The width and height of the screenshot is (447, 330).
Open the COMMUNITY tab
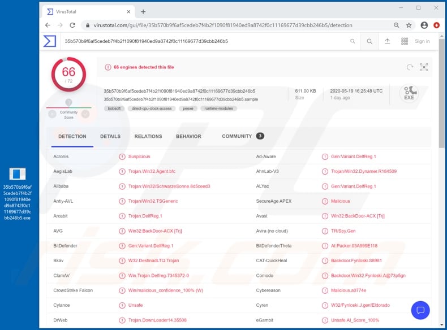click(243, 136)
